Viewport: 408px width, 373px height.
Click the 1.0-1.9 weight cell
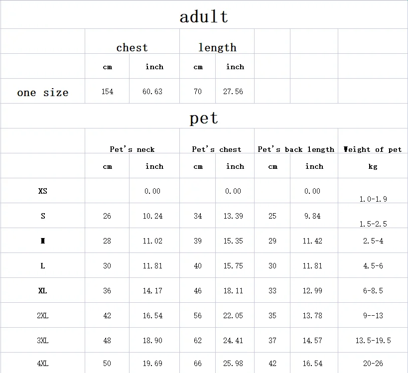pos(373,199)
